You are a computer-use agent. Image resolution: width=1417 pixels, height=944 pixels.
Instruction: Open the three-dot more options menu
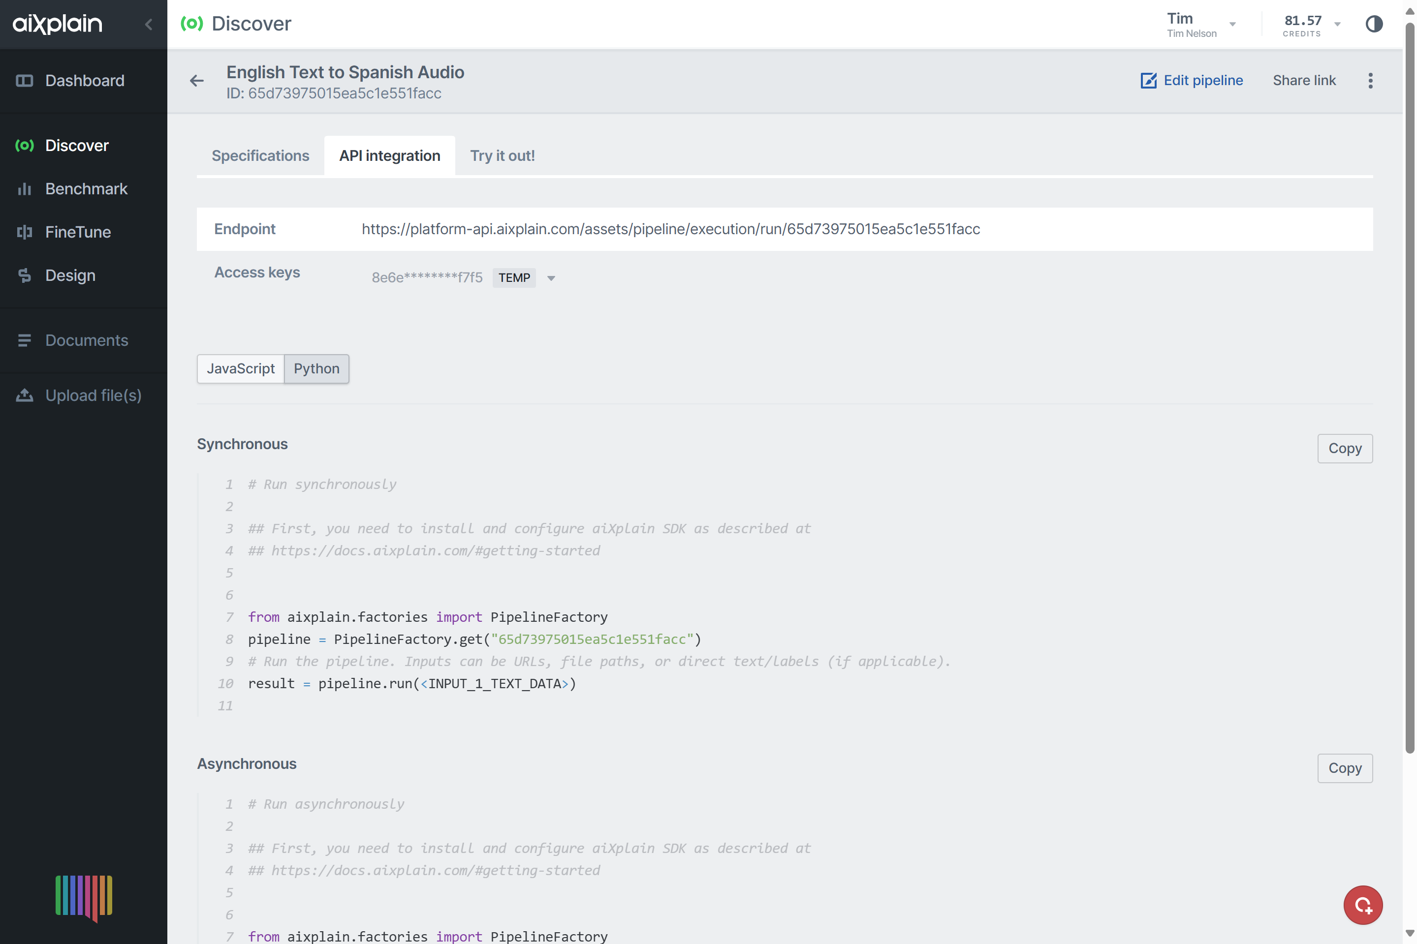click(x=1370, y=81)
